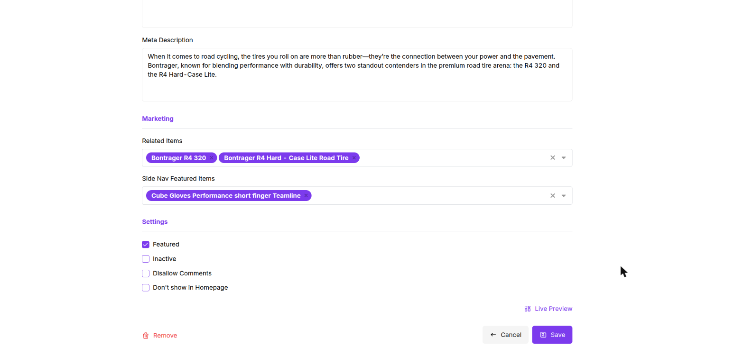
Task: Click into the Meta Description text area
Action: point(357,74)
